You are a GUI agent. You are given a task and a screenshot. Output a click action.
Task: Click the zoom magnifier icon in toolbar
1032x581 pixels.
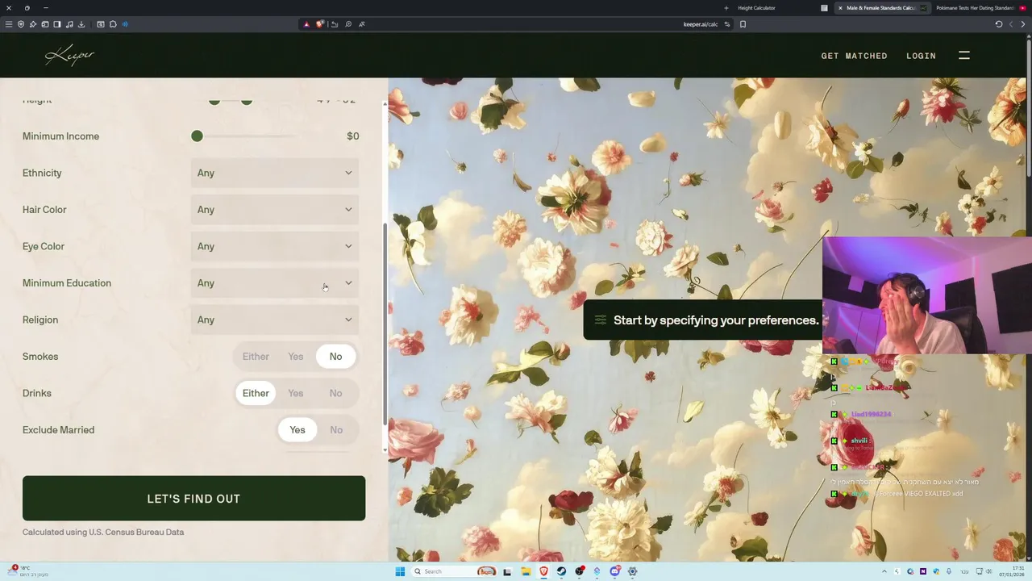[348, 24]
